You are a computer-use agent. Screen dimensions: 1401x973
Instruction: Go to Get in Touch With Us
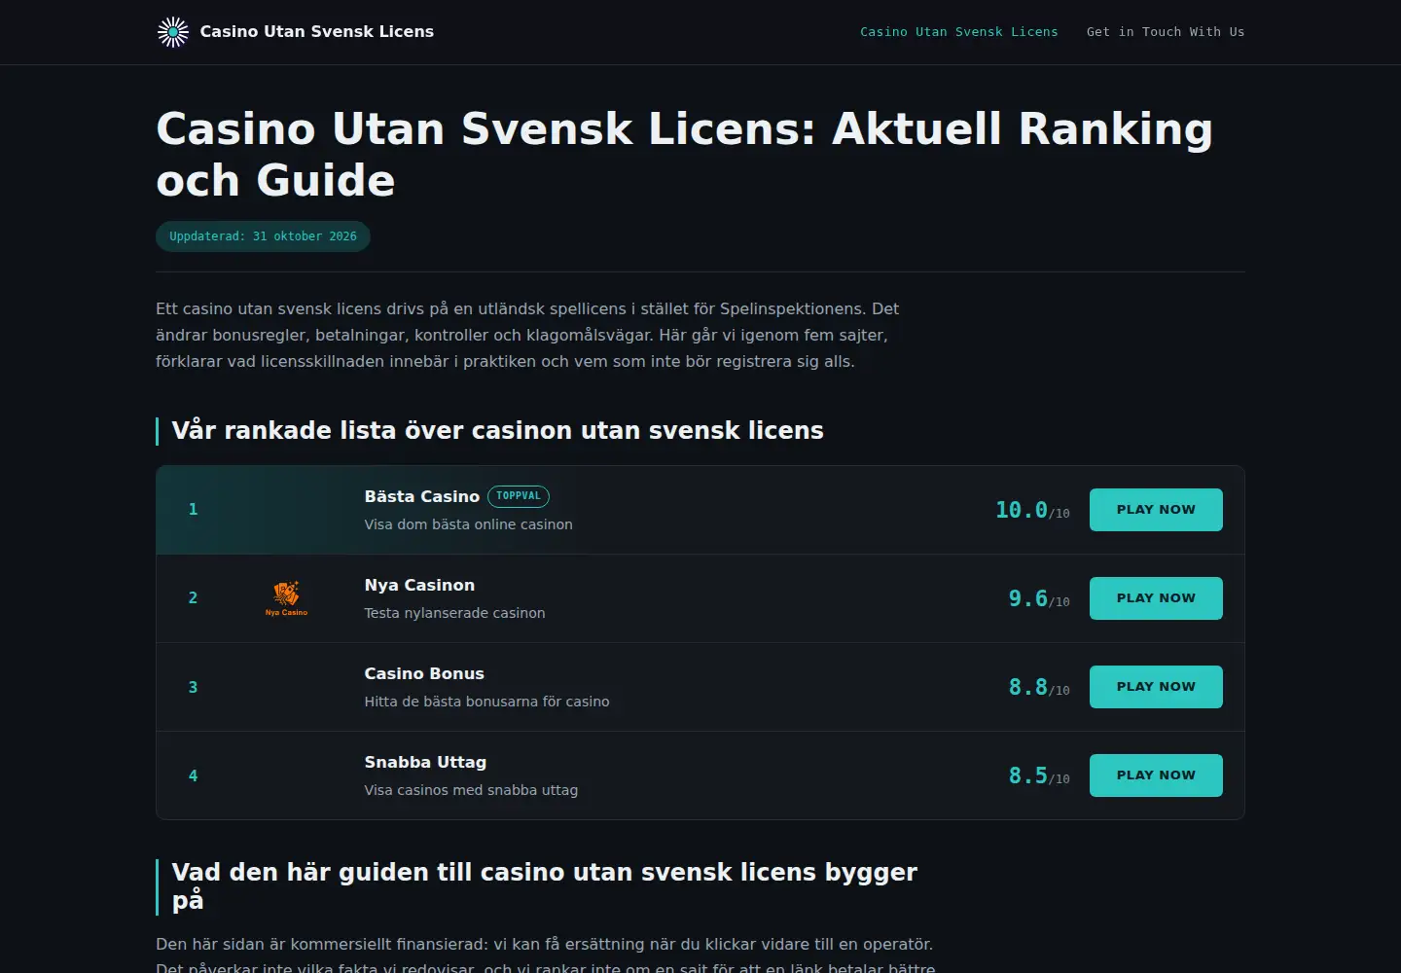pyautogui.click(x=1166, y=32)
